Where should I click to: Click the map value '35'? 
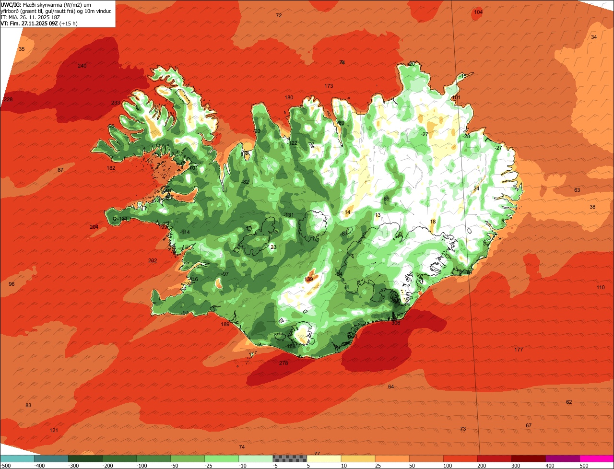pyautogui.click(x=22, y=49)
